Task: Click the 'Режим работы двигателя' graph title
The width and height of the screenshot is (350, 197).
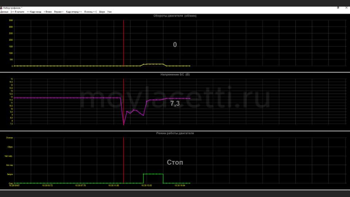Action: click(175, 134)
